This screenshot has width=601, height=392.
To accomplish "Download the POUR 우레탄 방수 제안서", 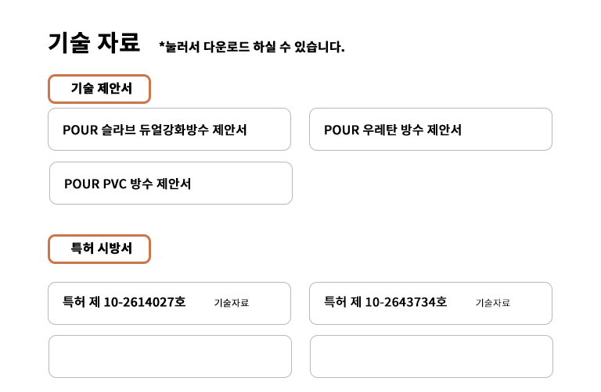I will [431, 130].
